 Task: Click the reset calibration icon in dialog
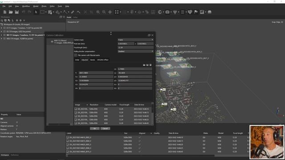[151, 65]
